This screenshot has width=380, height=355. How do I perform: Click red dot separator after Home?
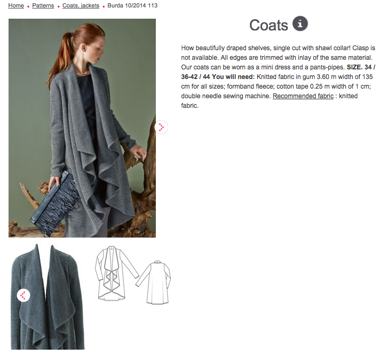pos(28,6)
